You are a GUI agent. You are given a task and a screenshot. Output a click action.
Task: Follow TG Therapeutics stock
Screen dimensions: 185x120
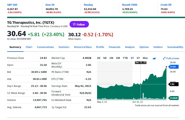tap(79, 24)
